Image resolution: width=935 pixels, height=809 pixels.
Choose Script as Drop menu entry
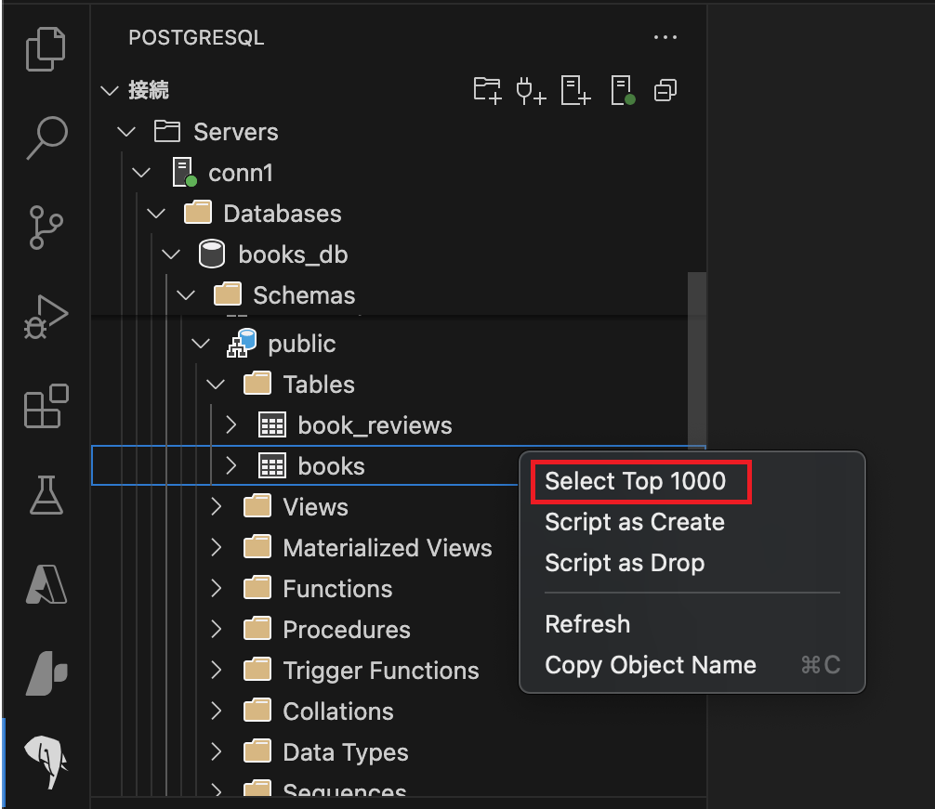click(625, 563)
